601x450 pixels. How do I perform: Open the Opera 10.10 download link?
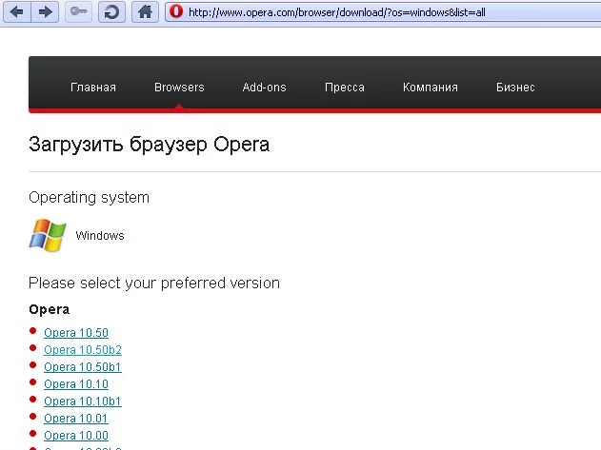click(76, 383)
